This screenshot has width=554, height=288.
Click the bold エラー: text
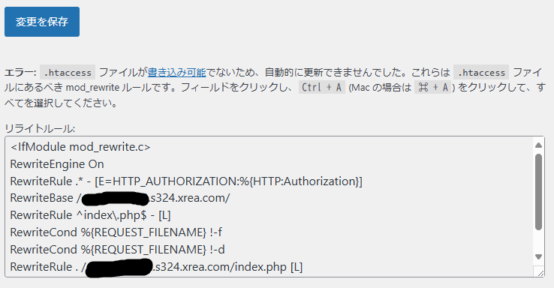tap(20, 73)
